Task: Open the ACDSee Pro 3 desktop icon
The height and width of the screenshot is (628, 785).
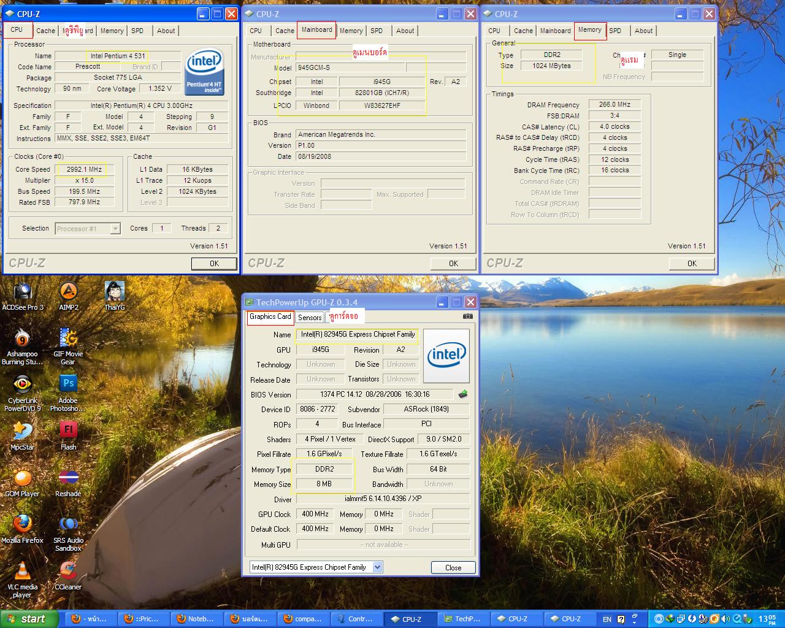Action: [23, 297]
